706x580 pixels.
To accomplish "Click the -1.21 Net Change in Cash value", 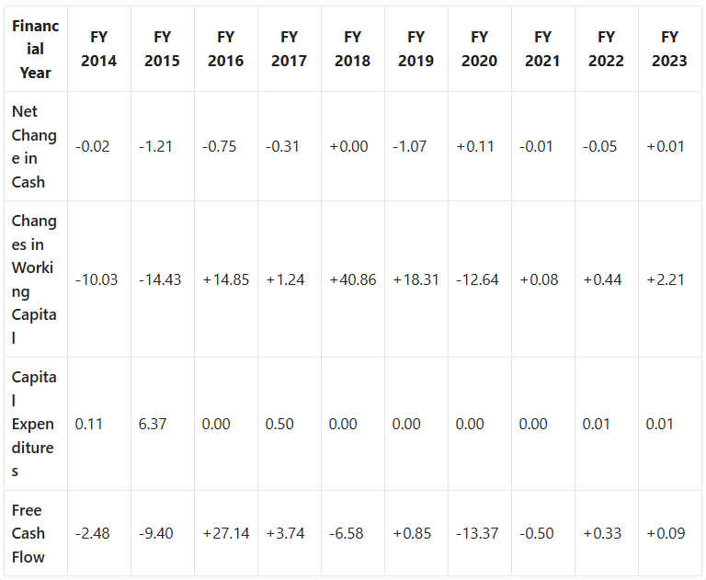I will pos(156,146).
